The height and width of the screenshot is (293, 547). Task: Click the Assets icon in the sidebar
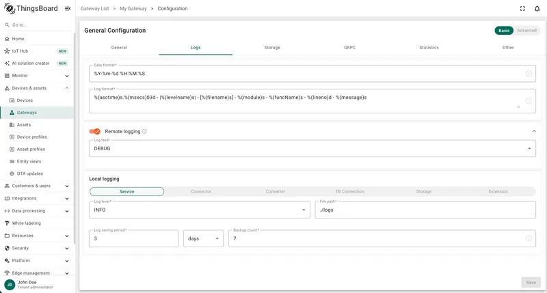pos(12,125)
